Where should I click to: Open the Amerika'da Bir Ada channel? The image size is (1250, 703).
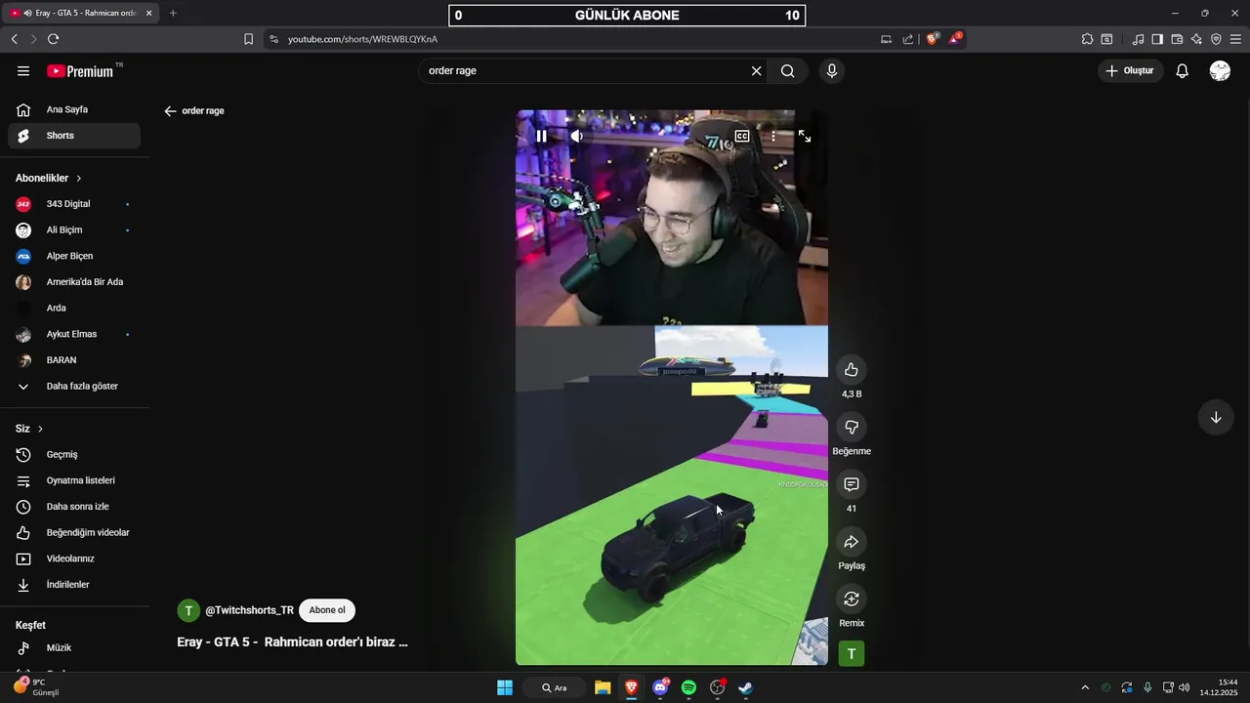coord(74,282)
